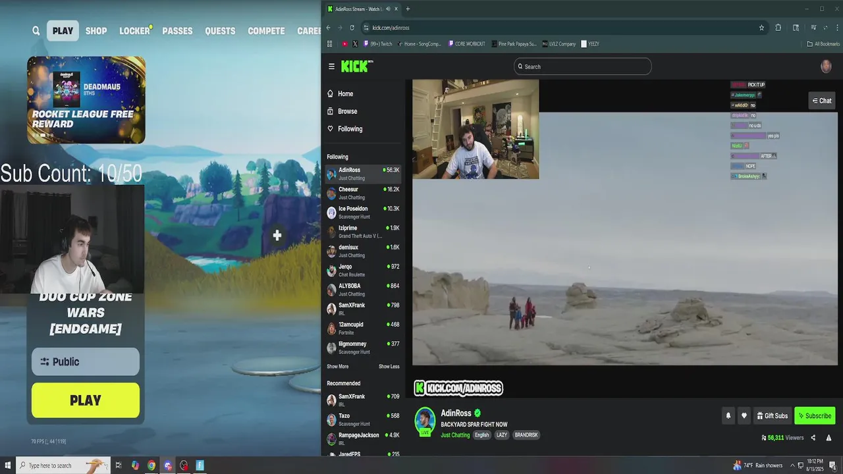This screenshot has height=474, width=843.
Task: Focus the Kick search field
Action: point(583,66)
